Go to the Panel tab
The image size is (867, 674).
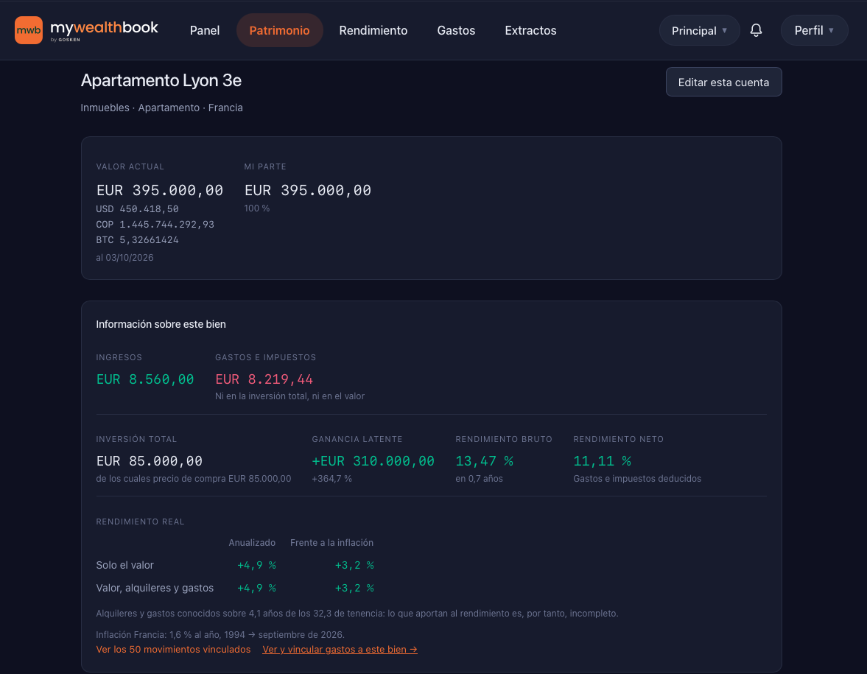click(205, 30)
